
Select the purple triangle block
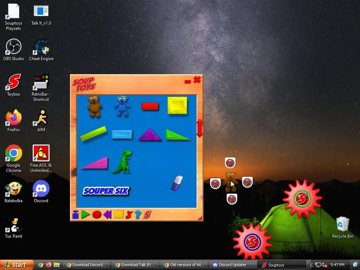[x=150, y=135]
